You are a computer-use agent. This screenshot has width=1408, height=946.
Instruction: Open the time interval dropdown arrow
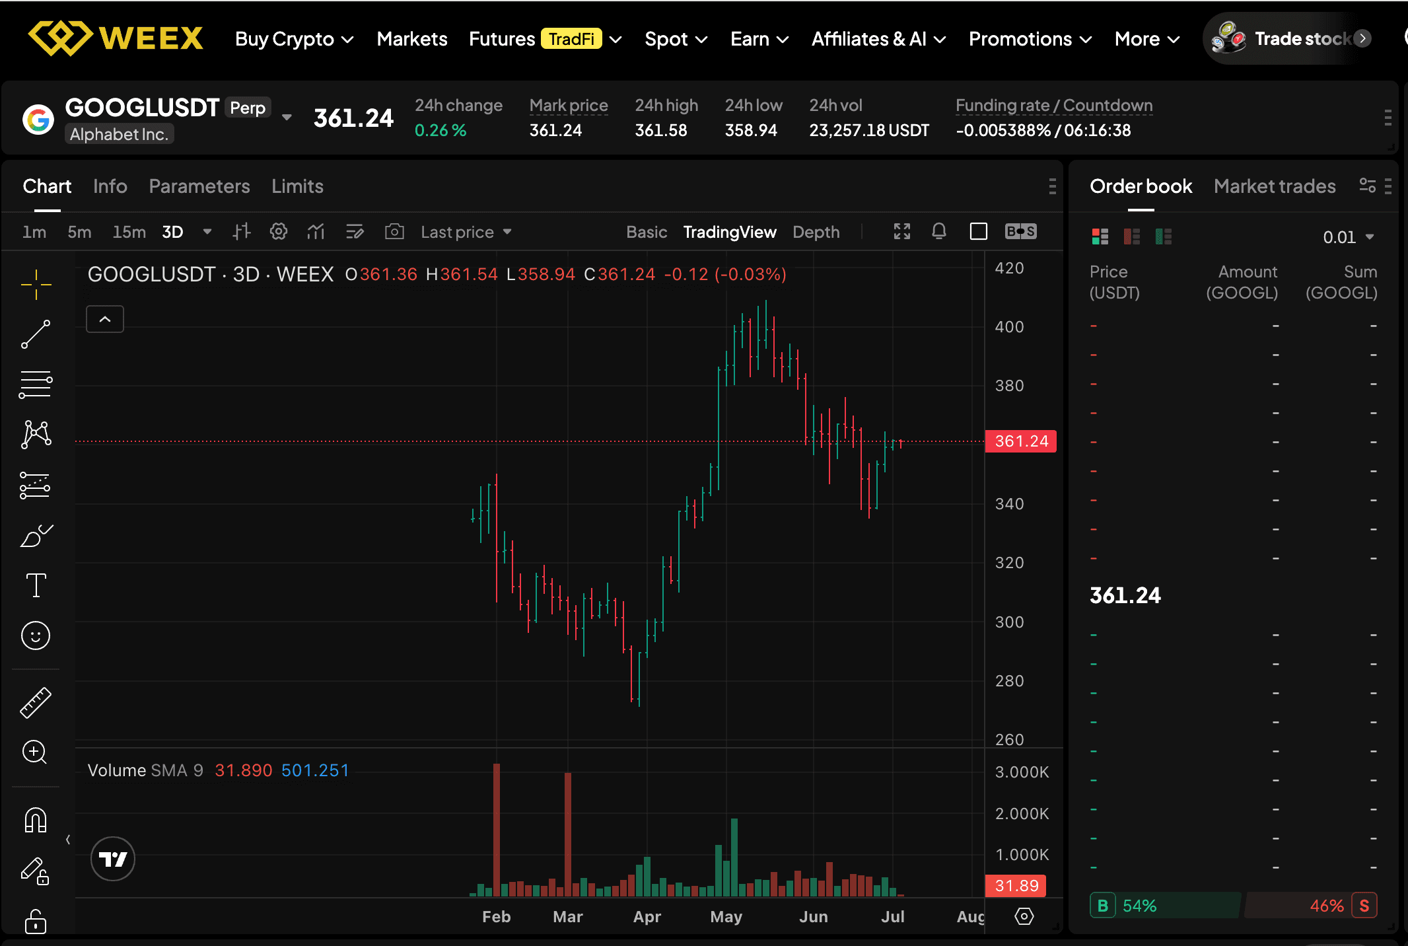207,232
